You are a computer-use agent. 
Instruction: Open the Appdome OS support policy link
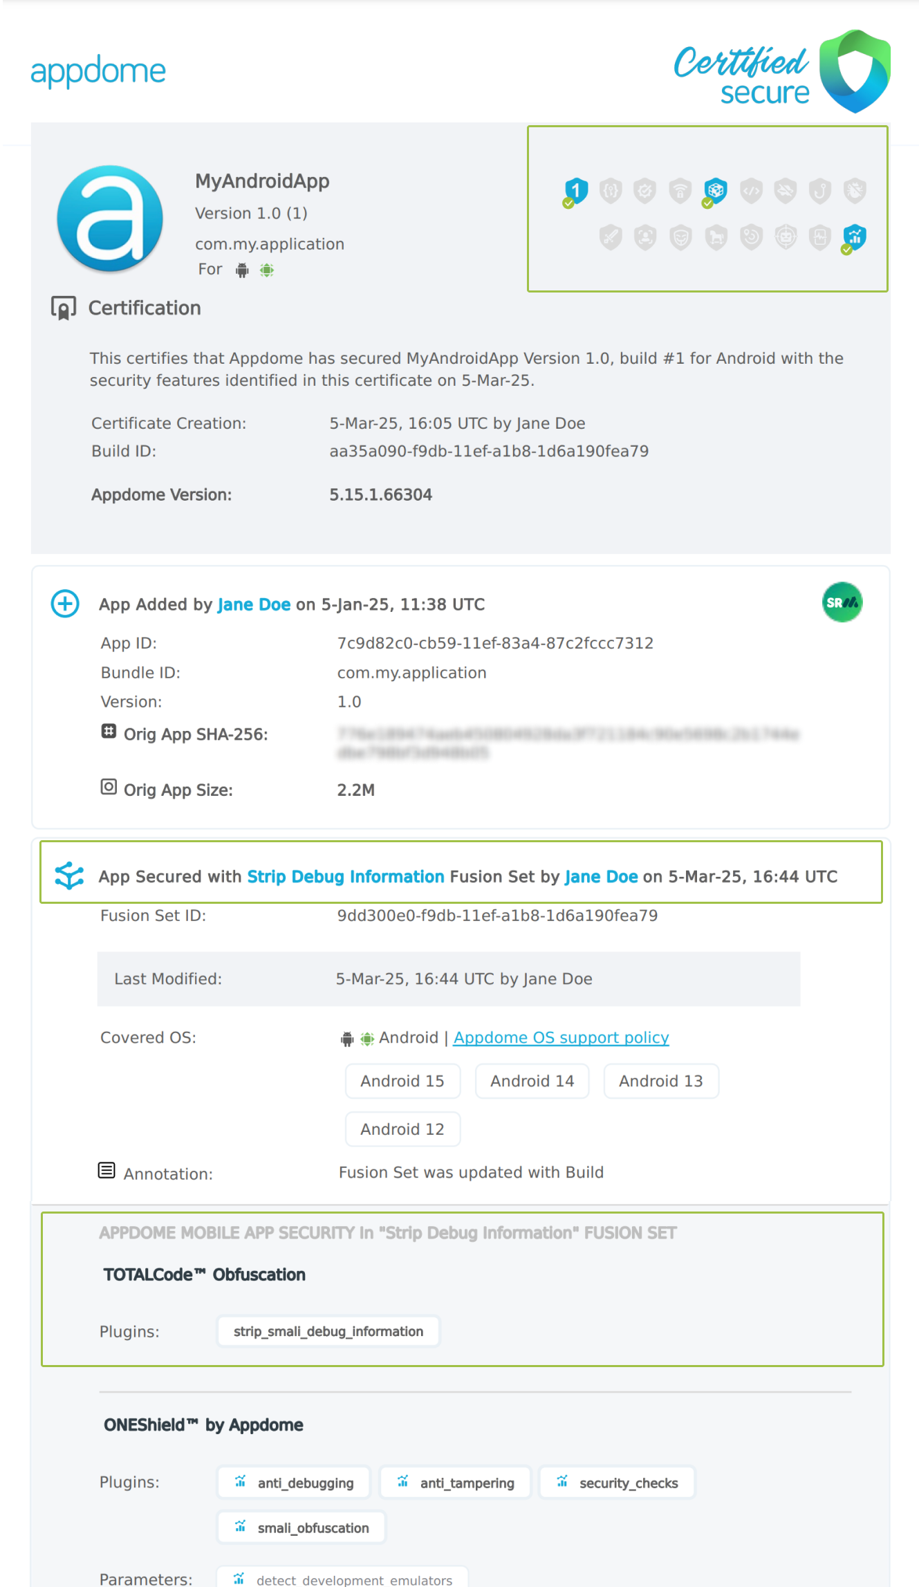pyautogui.click(x=561, y=1037)
